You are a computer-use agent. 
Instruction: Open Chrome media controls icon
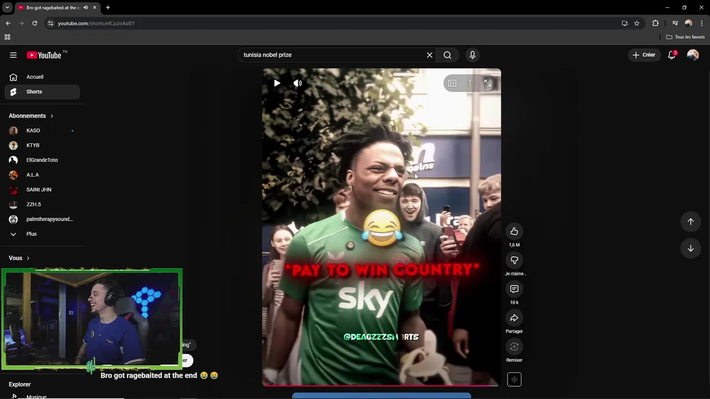click(675, 23)
